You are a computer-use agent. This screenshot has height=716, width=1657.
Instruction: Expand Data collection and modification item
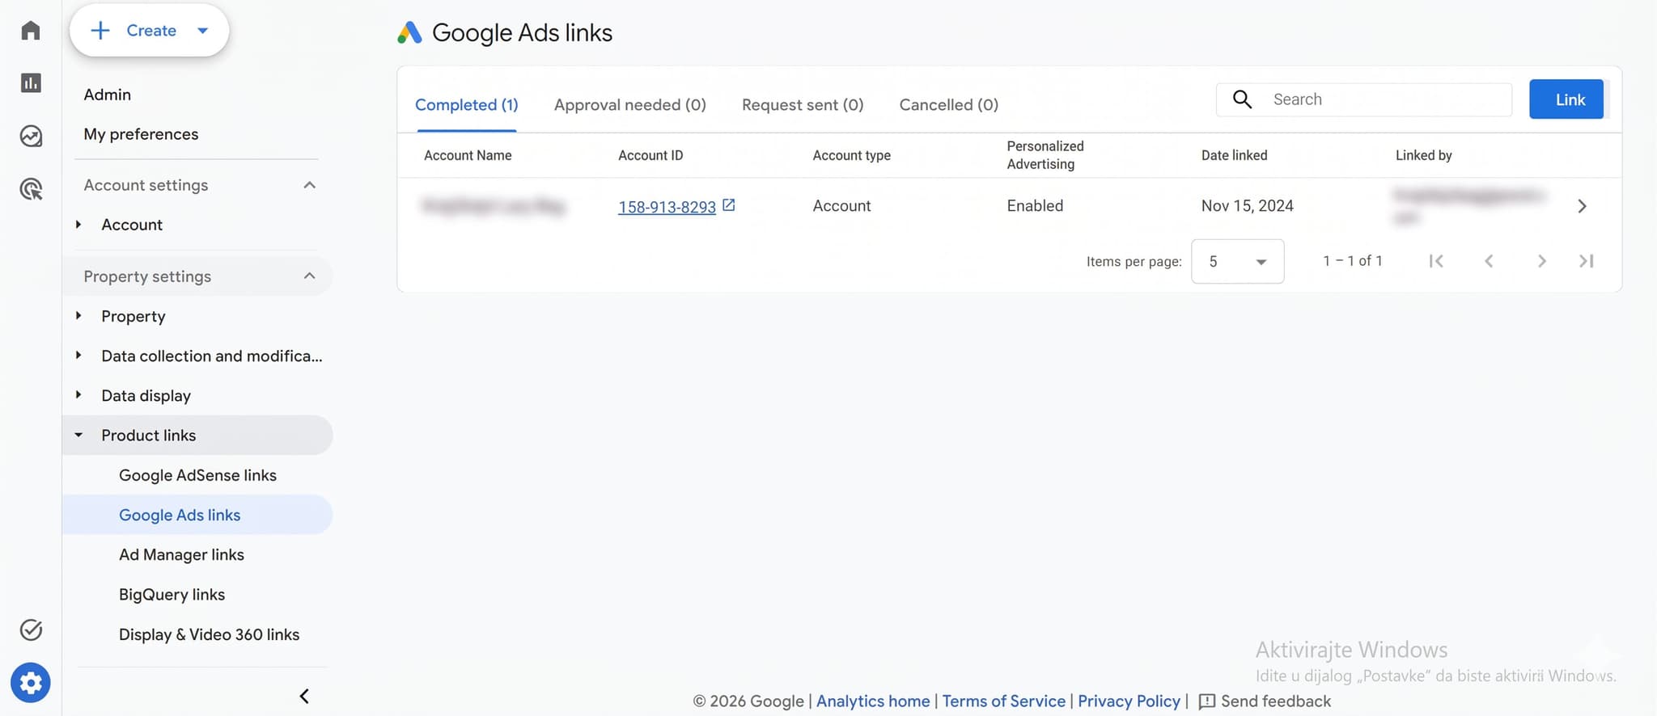(78, 356)
